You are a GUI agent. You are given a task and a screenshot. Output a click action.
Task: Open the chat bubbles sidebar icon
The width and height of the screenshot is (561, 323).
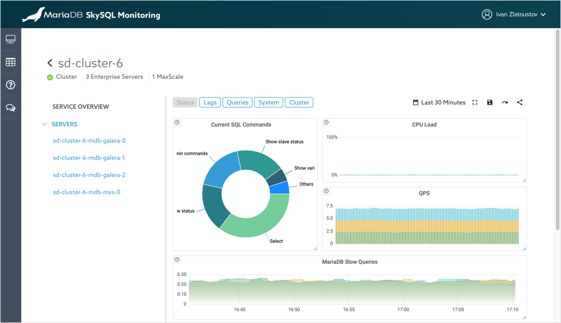(x=10, y=108)
